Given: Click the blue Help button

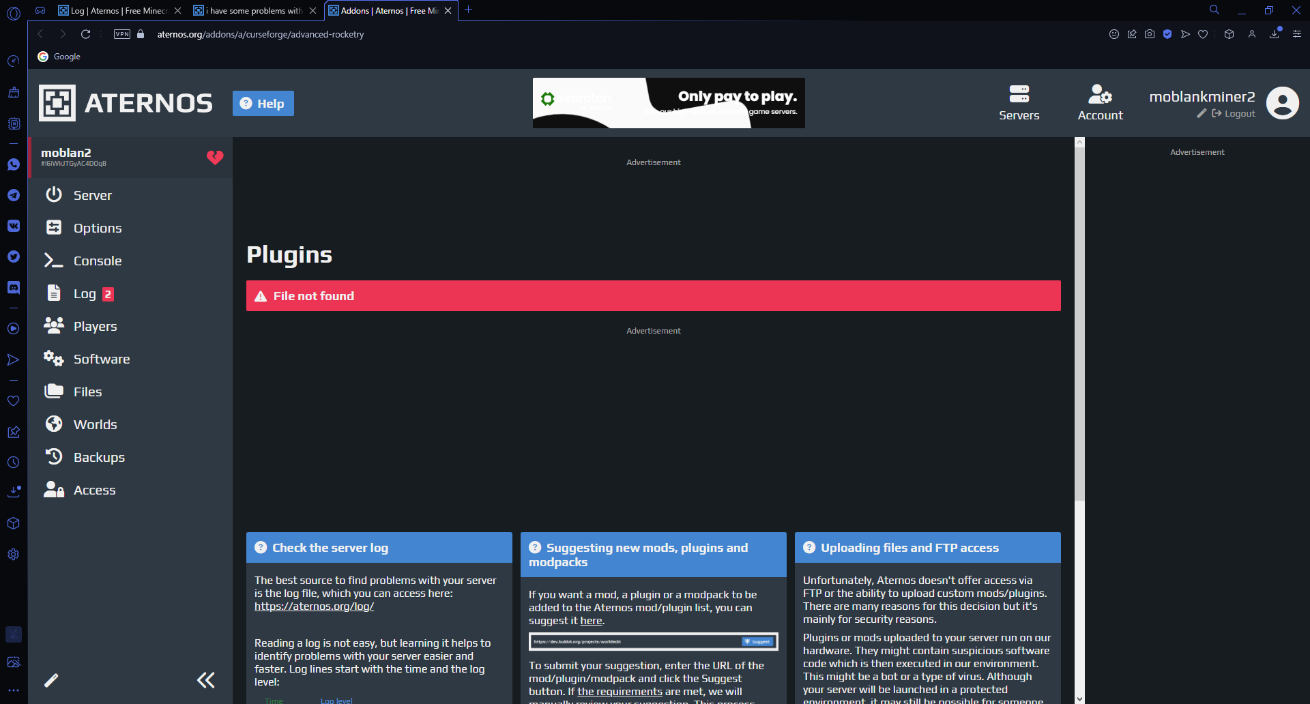Looking at the screenshot, I should pyautogui.click(x=263, y=104).
